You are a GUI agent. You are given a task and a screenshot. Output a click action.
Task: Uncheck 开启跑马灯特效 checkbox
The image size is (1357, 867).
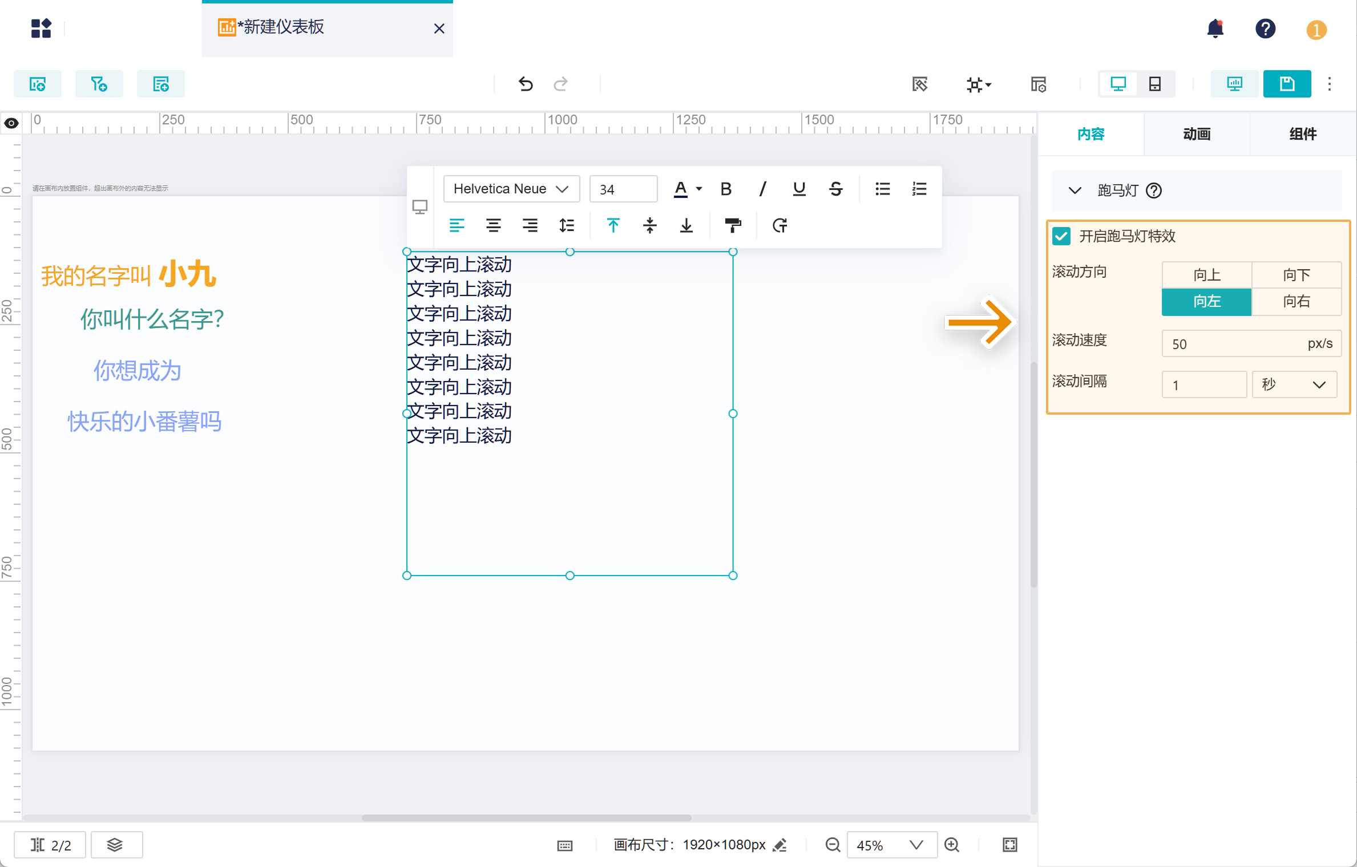[x=1061, y=236]
